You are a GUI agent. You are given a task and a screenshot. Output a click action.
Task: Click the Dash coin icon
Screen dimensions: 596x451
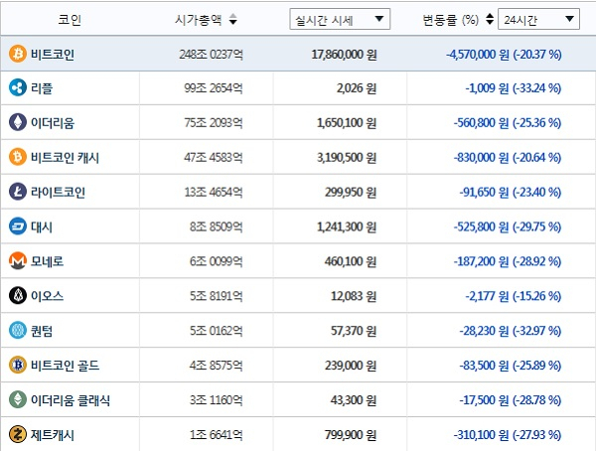18,226
